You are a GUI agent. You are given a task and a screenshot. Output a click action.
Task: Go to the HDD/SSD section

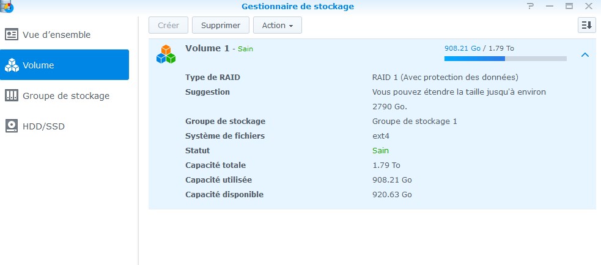coord(64,126)
